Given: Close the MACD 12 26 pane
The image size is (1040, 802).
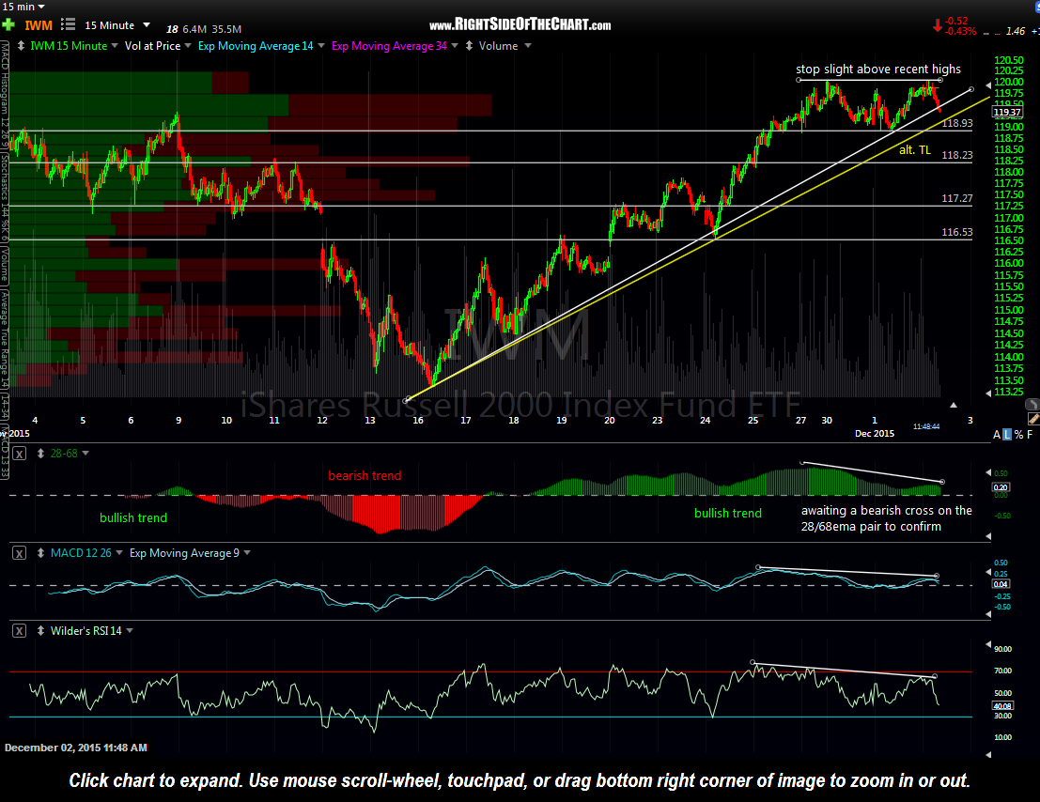Looking at the screenshot, I should 19,553.
